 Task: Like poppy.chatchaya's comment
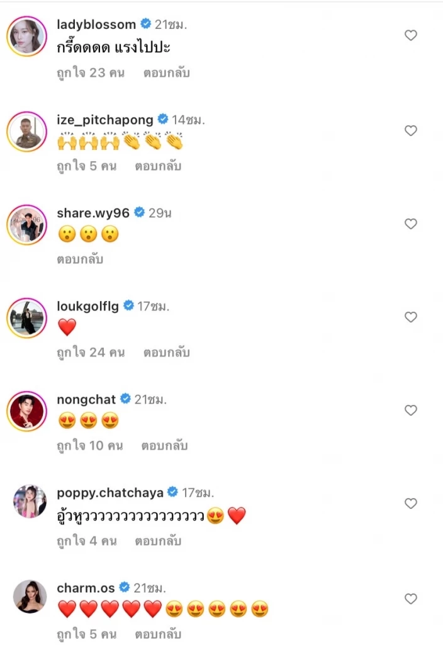411,503
